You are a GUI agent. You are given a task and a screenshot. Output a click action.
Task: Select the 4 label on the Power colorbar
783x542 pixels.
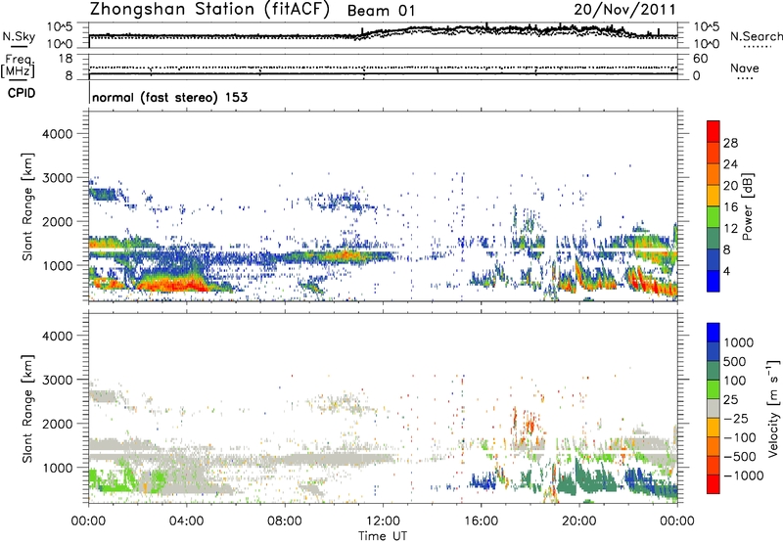tap(727, 272)
